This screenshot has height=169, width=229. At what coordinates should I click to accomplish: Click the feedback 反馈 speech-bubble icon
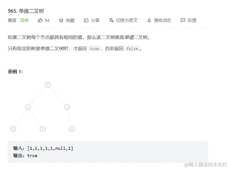[x=183, y=20]
